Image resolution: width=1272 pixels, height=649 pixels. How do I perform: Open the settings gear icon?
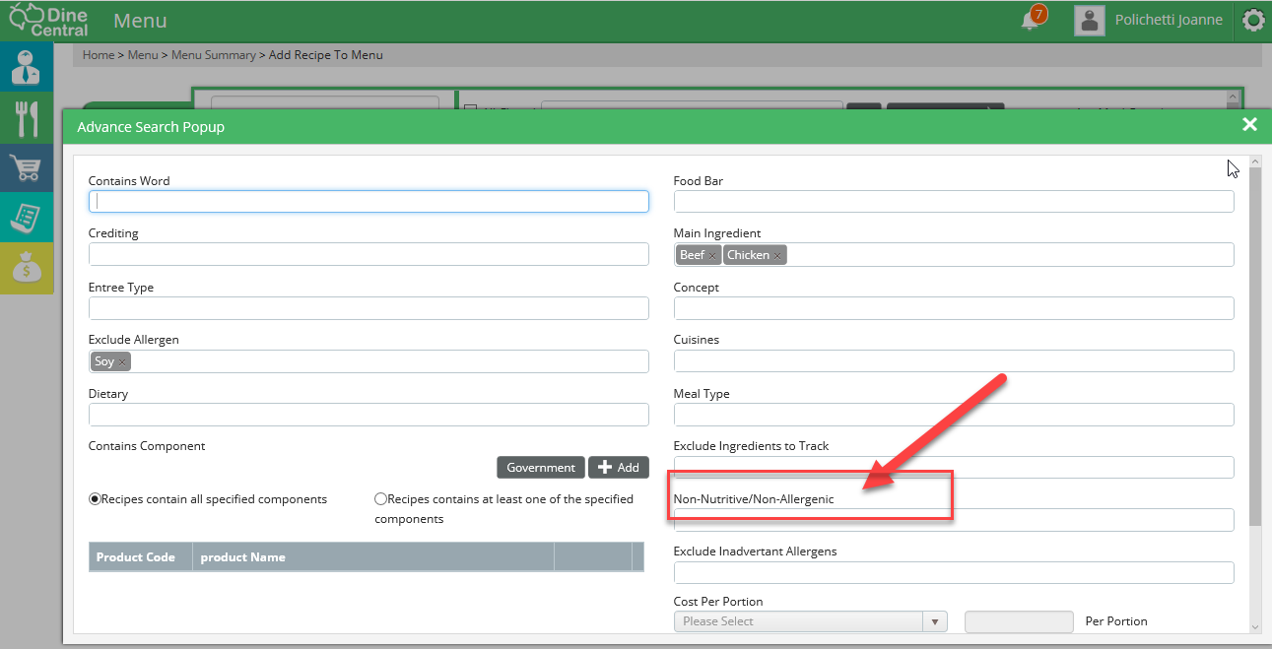coord(1253,21)
